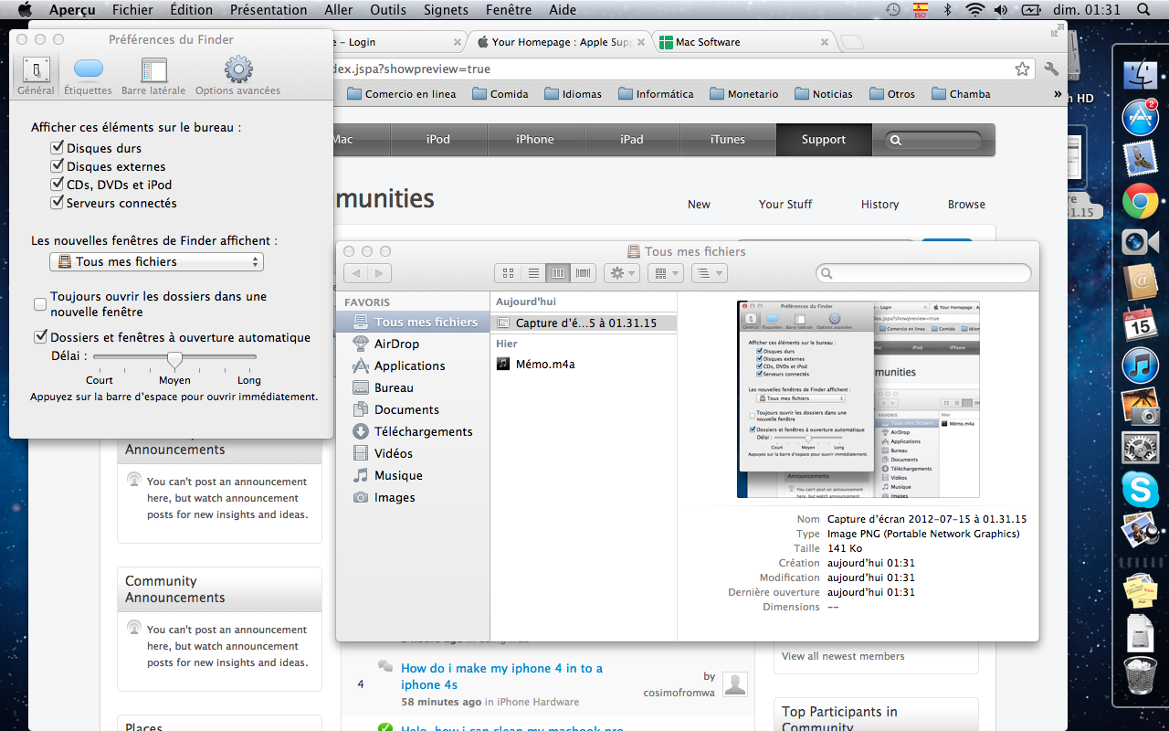
Task: Click the screenshot preview thumbnail in Finder
Action: click(x=858, y=399)
